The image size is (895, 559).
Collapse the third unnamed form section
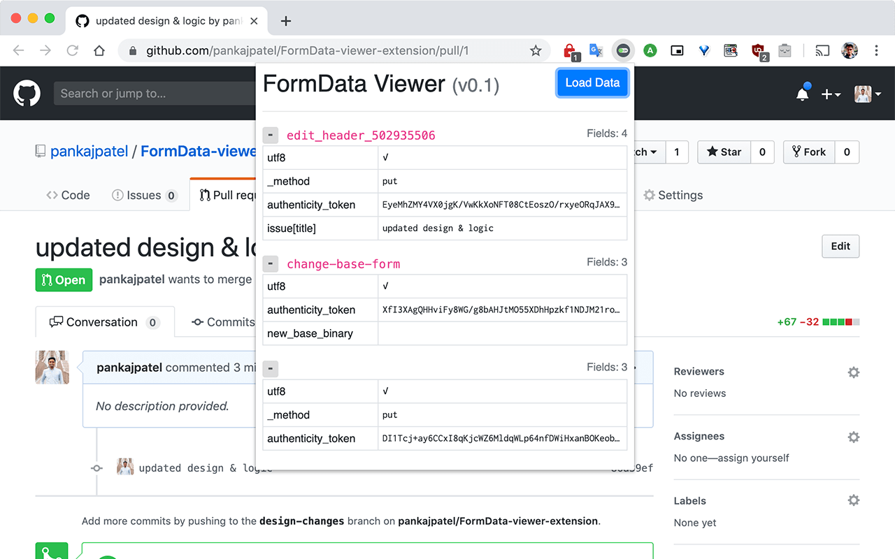click(x=271, y=369)
